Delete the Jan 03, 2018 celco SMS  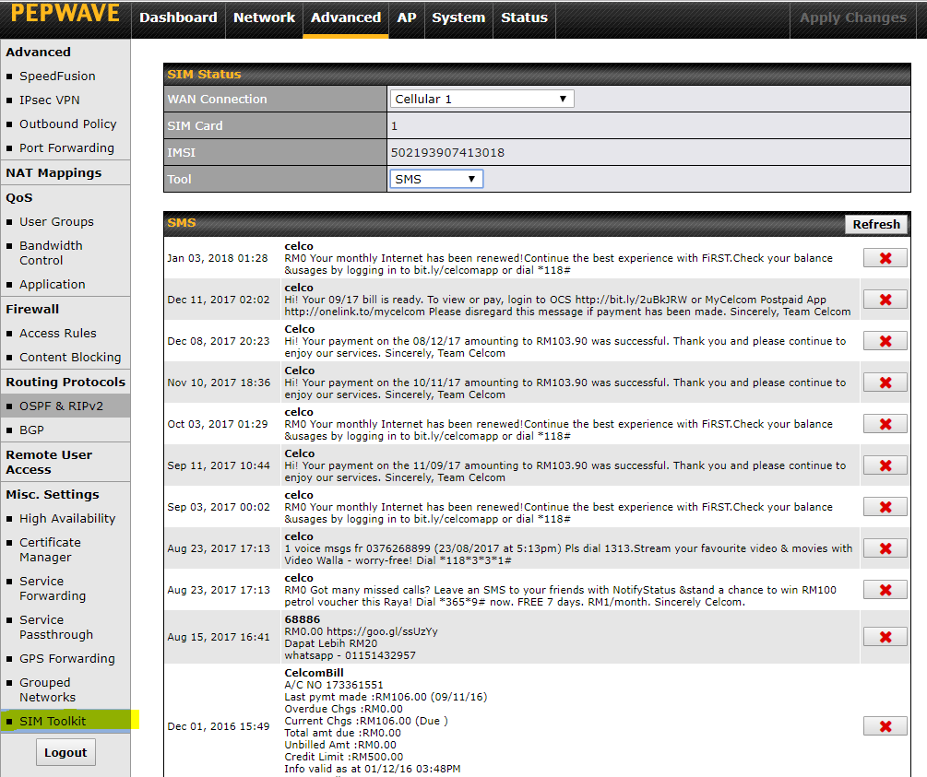click(885, 258)
